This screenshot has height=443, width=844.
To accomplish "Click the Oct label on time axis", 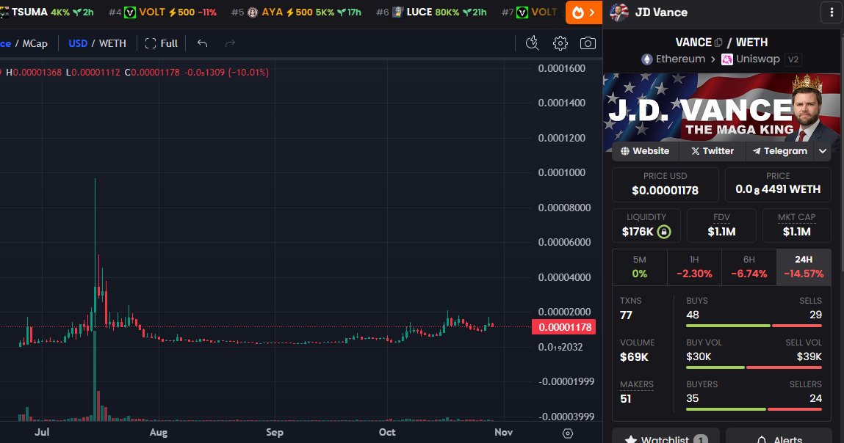I will (x=387, y=432).
